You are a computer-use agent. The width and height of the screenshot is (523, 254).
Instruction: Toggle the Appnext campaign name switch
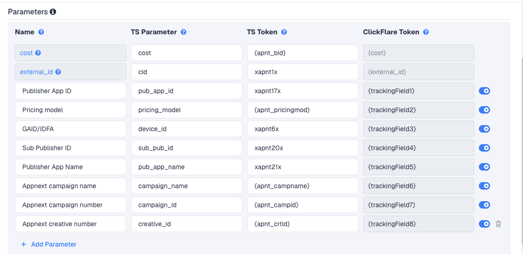[x=484, y=186]
